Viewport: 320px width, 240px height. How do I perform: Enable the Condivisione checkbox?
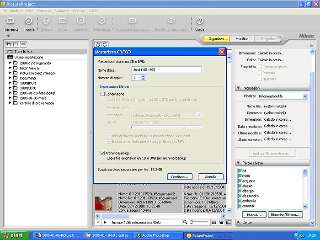click(x=102, y=94)
